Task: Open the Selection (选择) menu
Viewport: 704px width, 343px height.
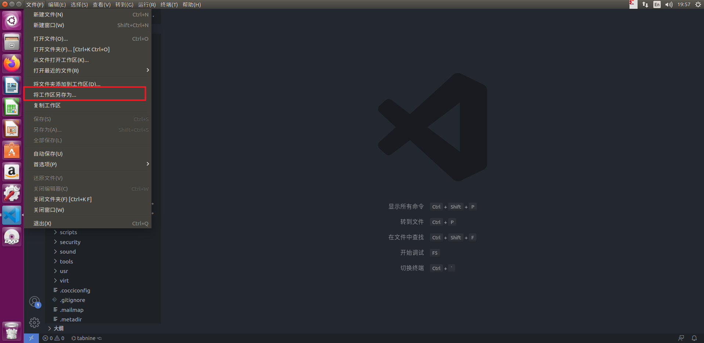Action: click(x=79, y=4)
